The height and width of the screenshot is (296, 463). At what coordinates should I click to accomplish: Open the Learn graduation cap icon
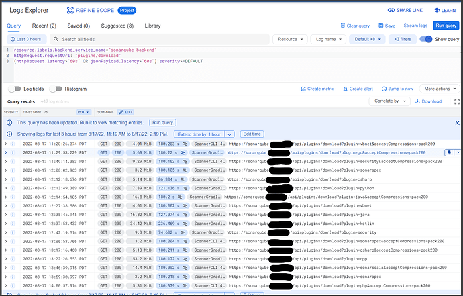(437, 10)
